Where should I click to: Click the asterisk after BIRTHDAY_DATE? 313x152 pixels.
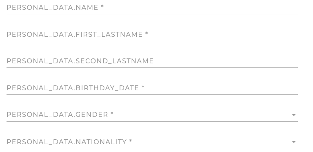pyautogui.click(x=143, y=87)
